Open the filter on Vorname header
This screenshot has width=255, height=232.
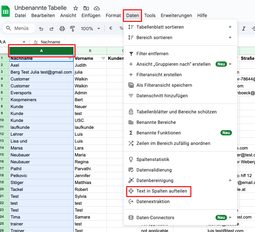coord(103,58)
